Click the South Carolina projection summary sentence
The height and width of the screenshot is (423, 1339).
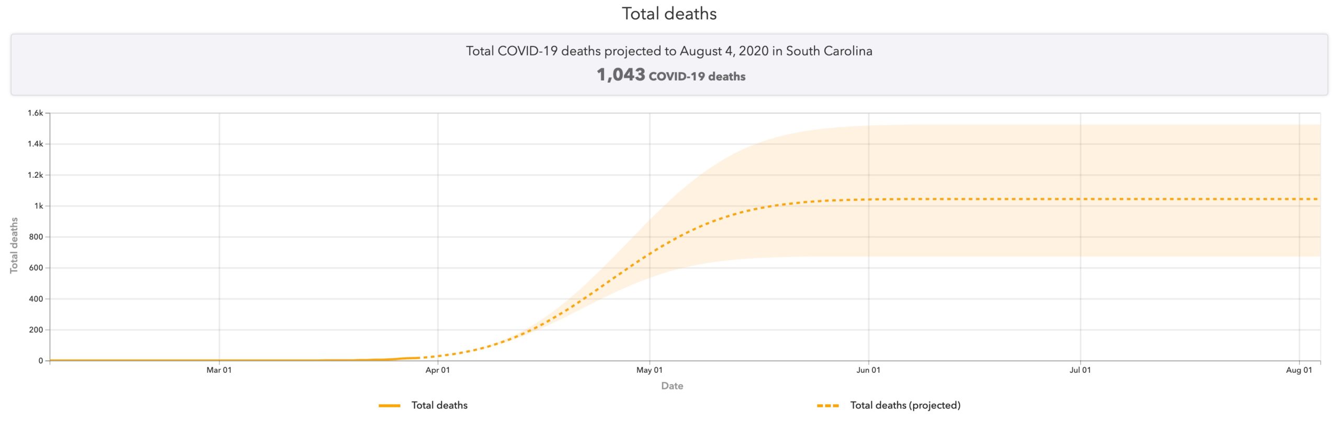[669, 51]
